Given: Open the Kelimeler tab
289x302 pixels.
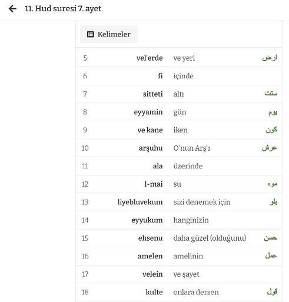Looking at the screenshot, I should [x=109, y=34].
